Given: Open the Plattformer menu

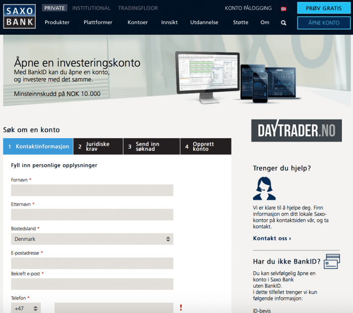Looking at the screenshot, I should point(98,22).
